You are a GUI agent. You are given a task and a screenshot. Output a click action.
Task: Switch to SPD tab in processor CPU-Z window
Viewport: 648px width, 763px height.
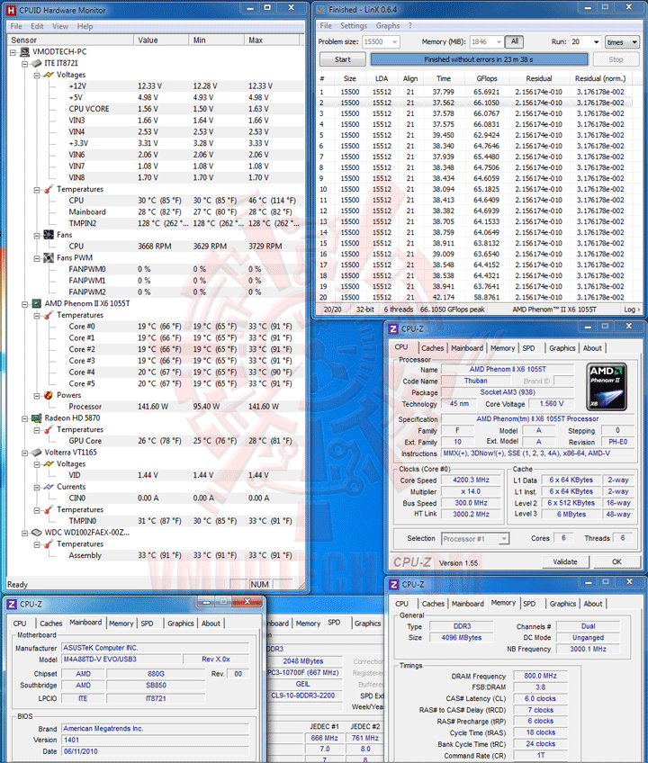(528, 348)
